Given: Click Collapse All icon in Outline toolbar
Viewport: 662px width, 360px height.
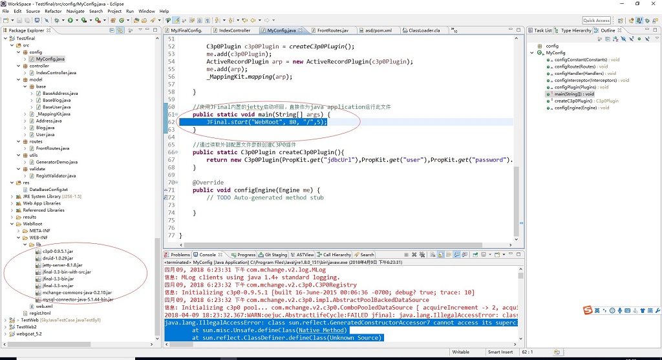Looking at the screenshot, I should point(608,39).
